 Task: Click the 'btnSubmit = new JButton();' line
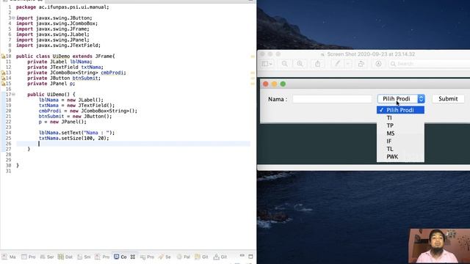tap(75, 116)
